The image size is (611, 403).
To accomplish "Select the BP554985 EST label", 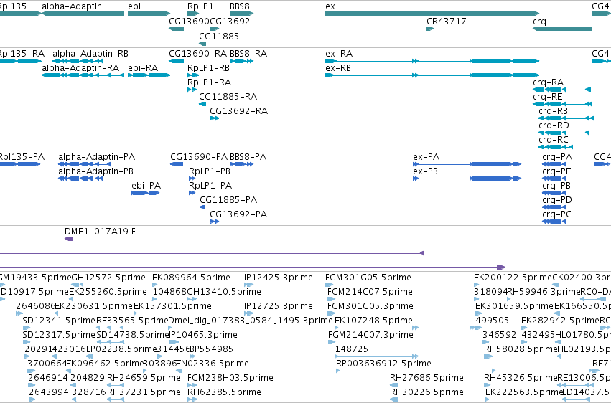I will tap(212, 349).
